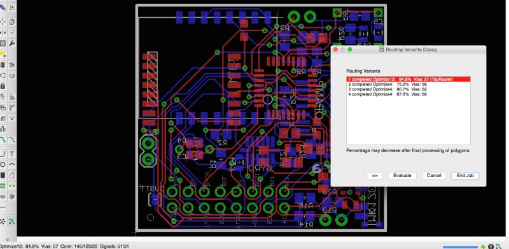Select the Replace tool
Screen dimensions: 509x249
[x=12, y=75]
